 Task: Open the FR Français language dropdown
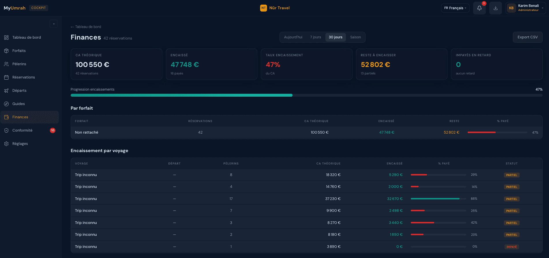tap(455, 8)
